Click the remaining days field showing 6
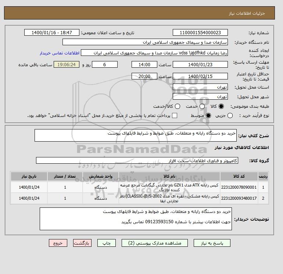Screen dimensions: 283x274 click(105, 64)
